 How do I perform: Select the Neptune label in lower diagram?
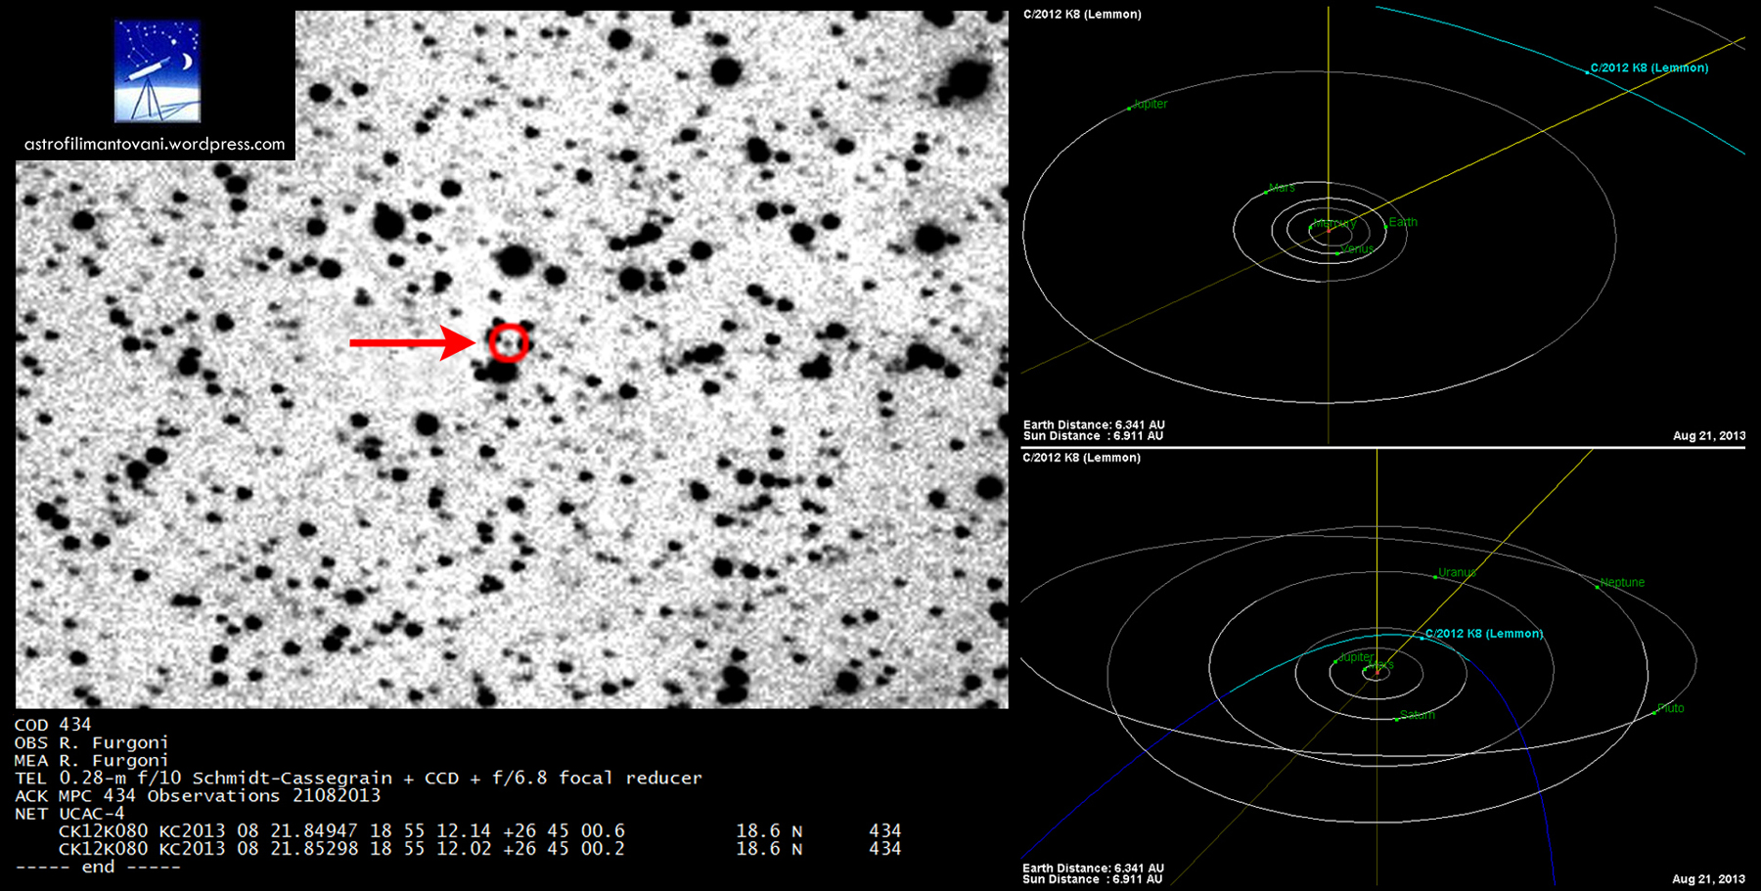(1622, 582)
